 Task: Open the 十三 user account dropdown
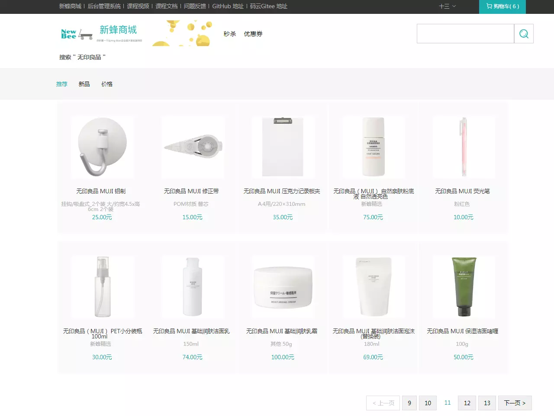click(x=447, y=7)
